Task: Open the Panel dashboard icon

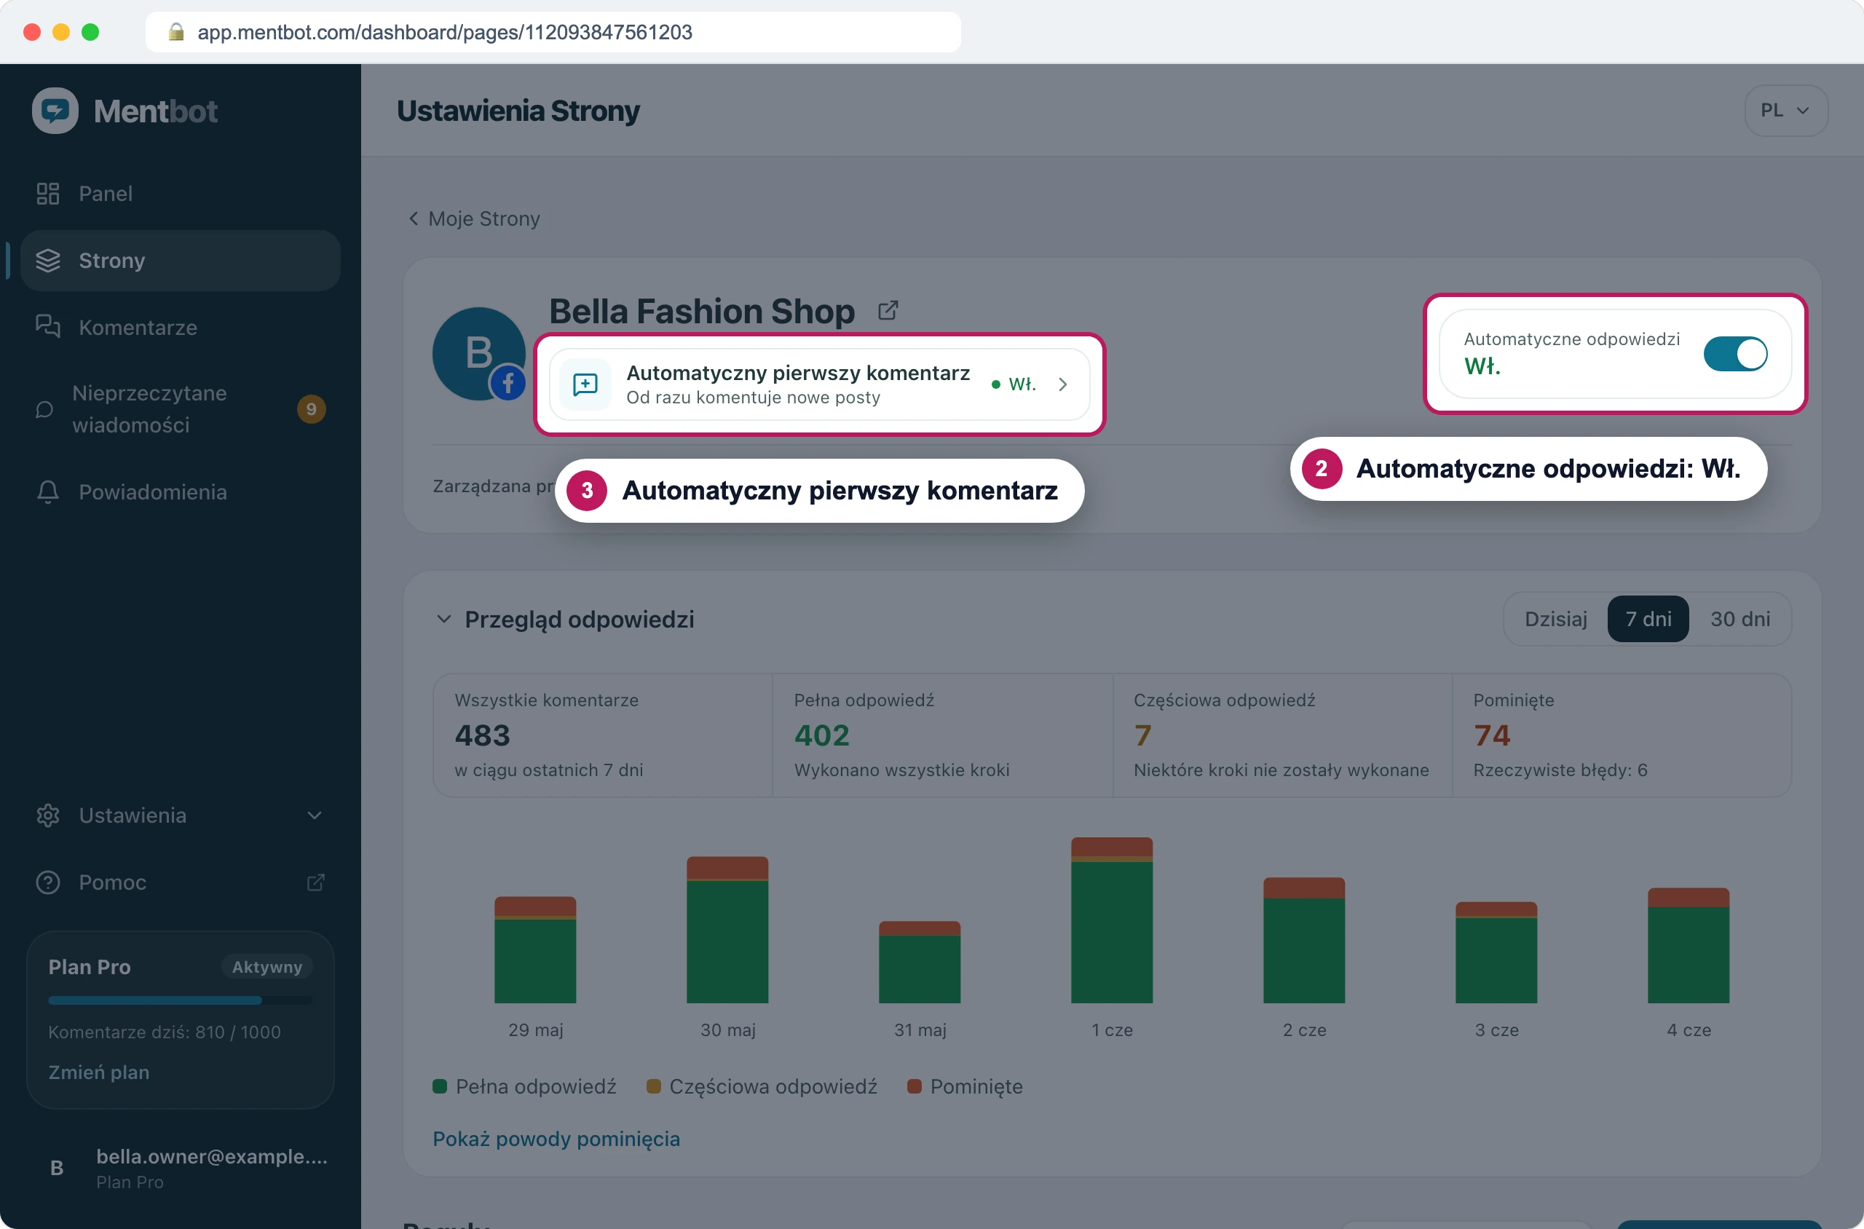Action: point(48,194)
